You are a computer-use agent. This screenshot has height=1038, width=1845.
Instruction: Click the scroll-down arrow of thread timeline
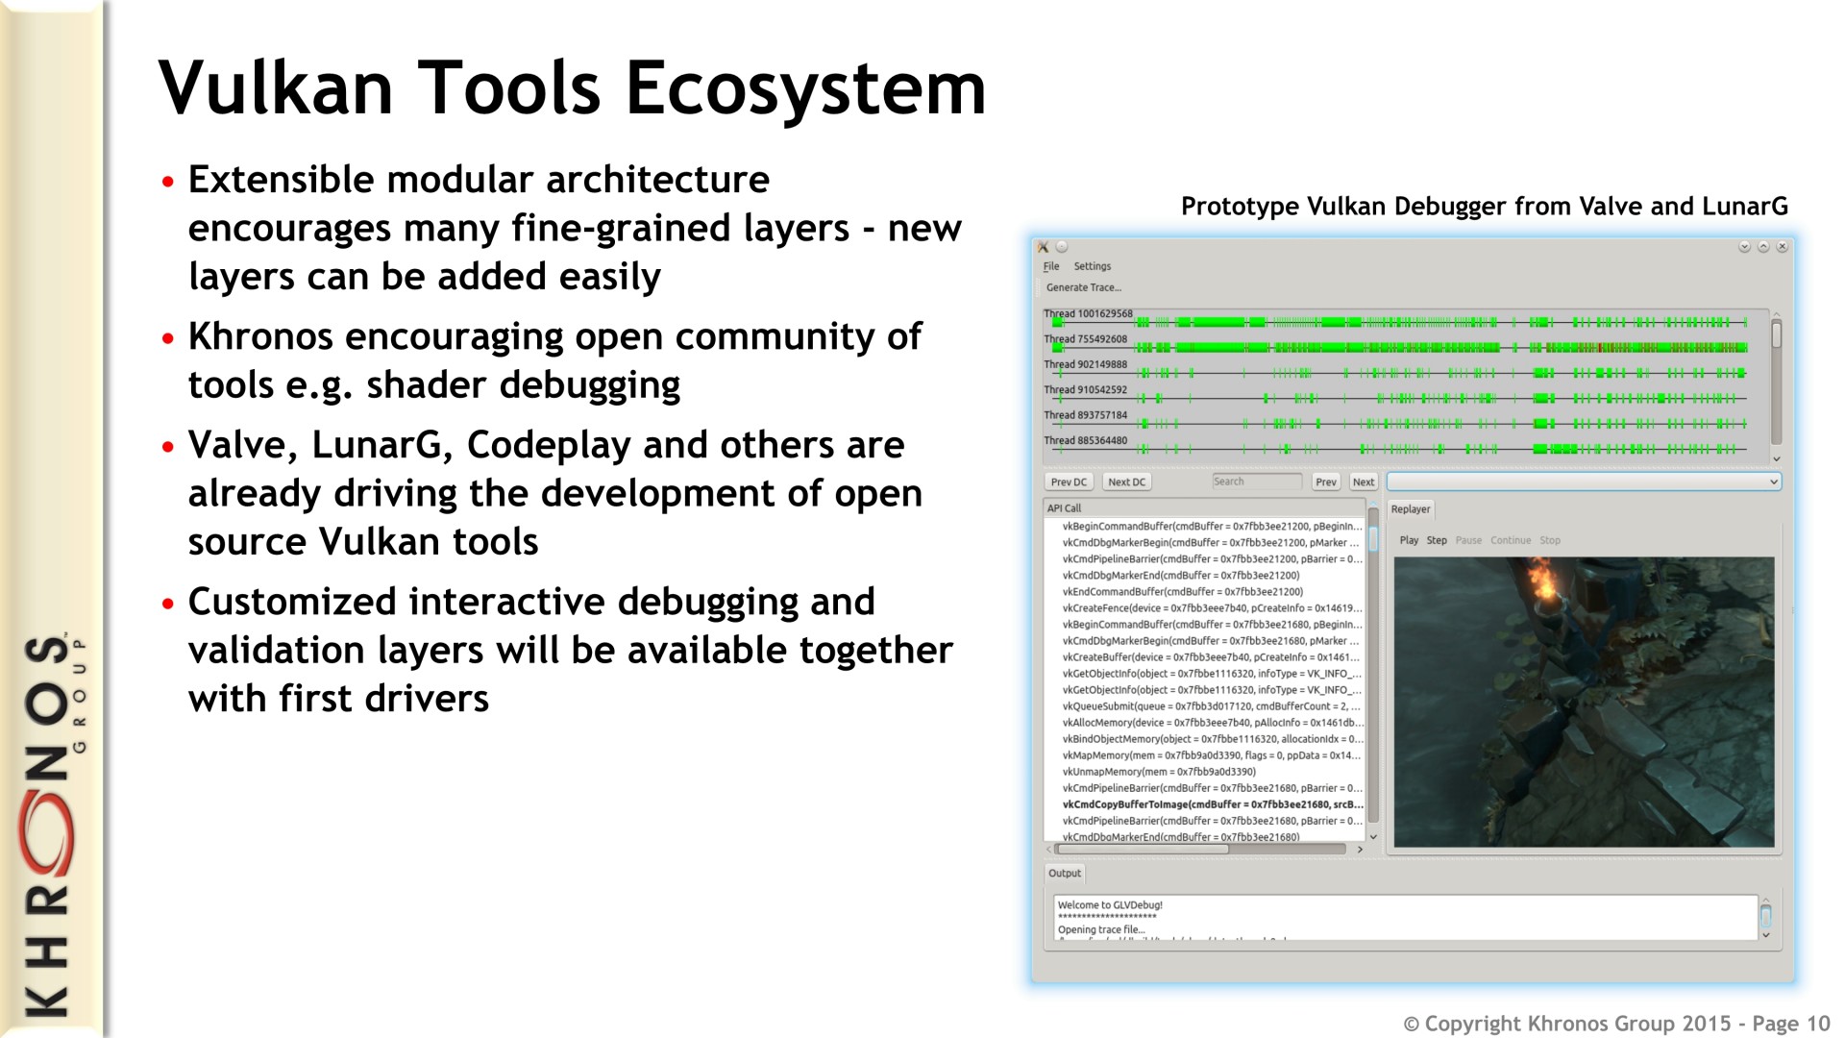click(1776, 459)
